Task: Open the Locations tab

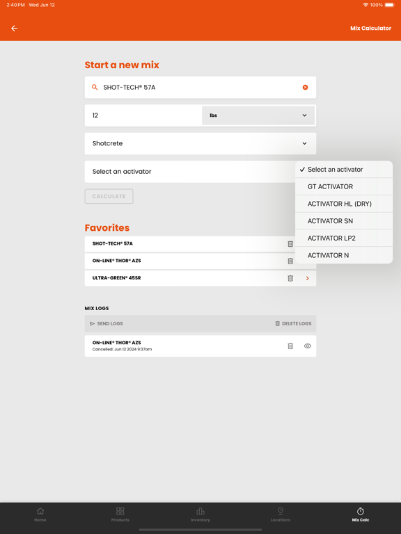Action: tap(281, 515)
